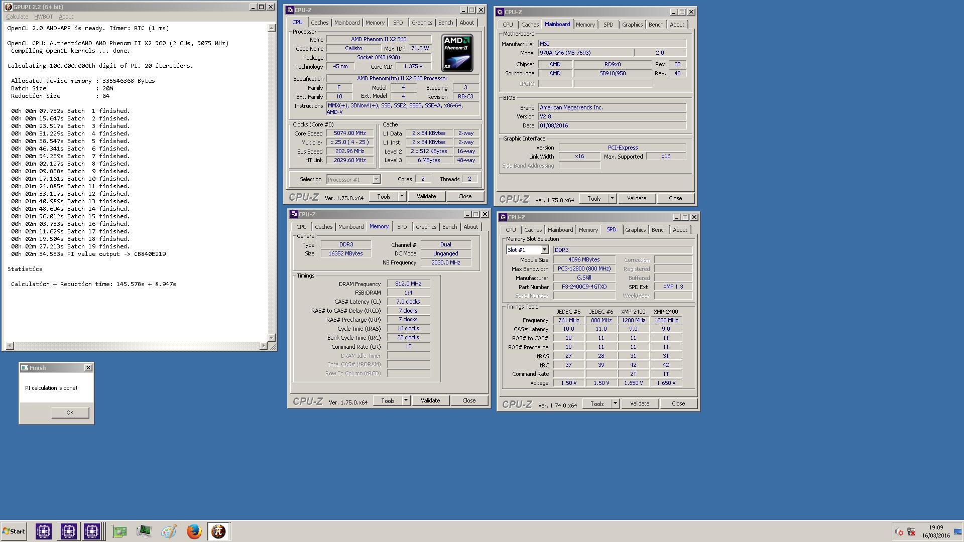This screenshot has width=964, height=542.
Task: Click GPUPI log scroll left arrow
Action: 10,346
